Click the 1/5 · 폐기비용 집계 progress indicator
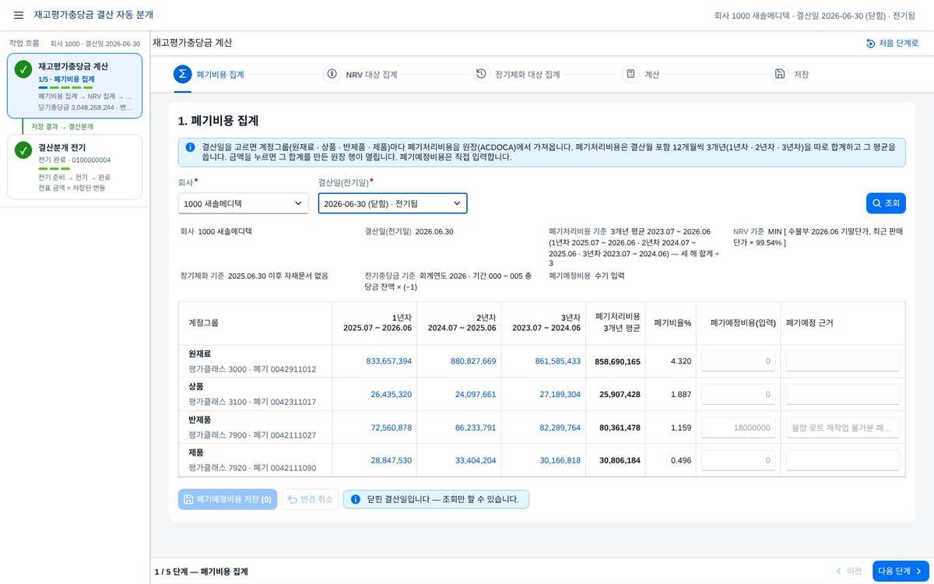The height and width of the screenshot is (584, 934). click(66, 79)
